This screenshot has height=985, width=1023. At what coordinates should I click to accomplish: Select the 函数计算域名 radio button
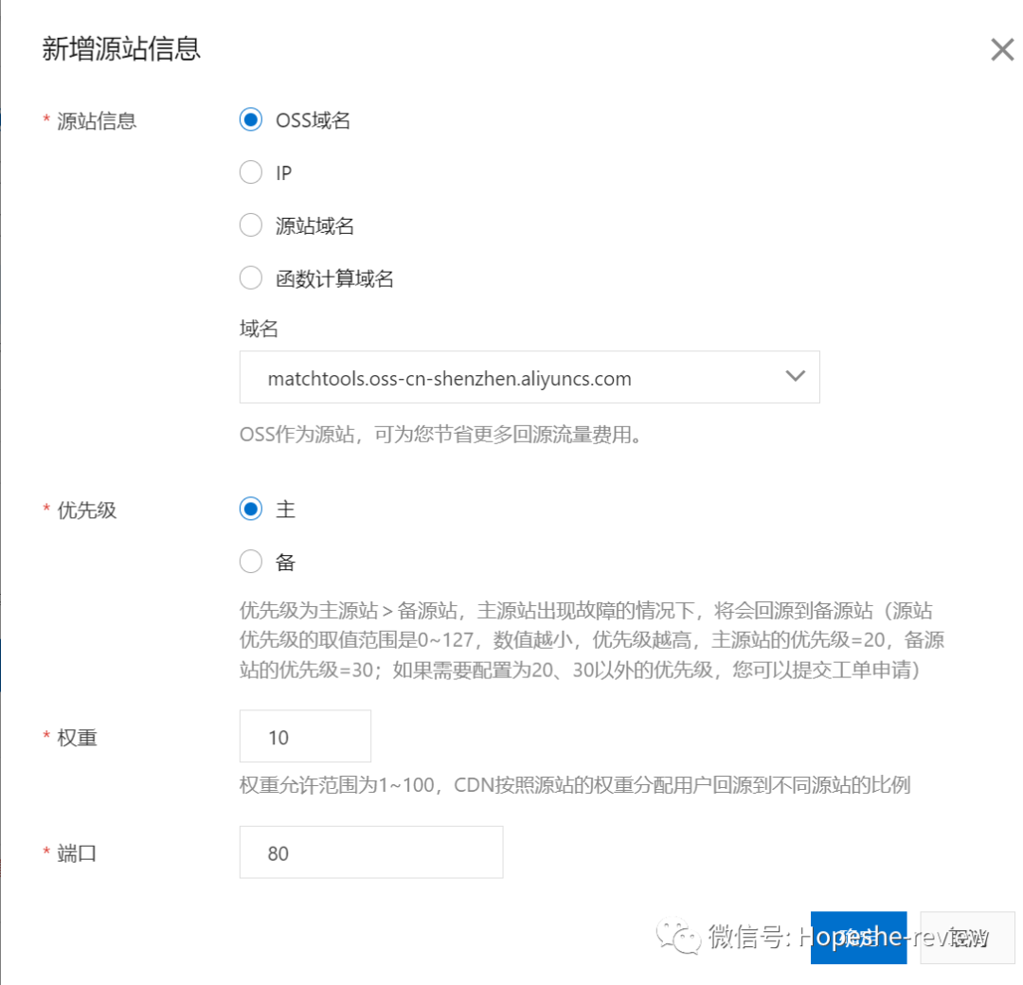tap(250, 278)
